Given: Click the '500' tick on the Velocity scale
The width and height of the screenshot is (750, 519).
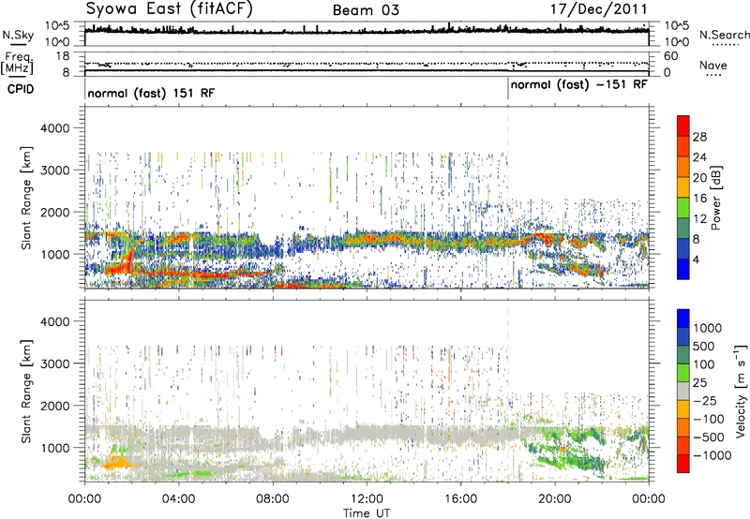Looking at the screenshot, I should click(704, 346).
